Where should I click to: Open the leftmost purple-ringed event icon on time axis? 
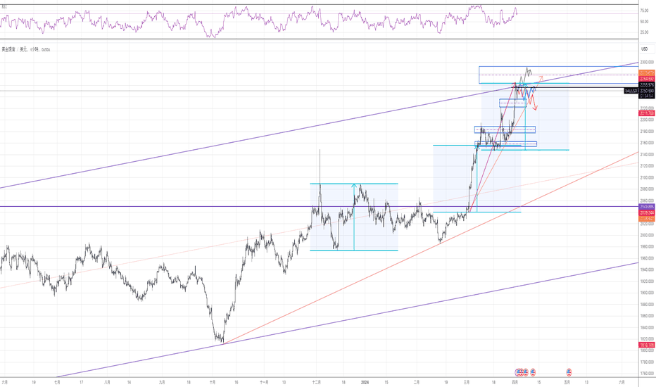point(517,371)
